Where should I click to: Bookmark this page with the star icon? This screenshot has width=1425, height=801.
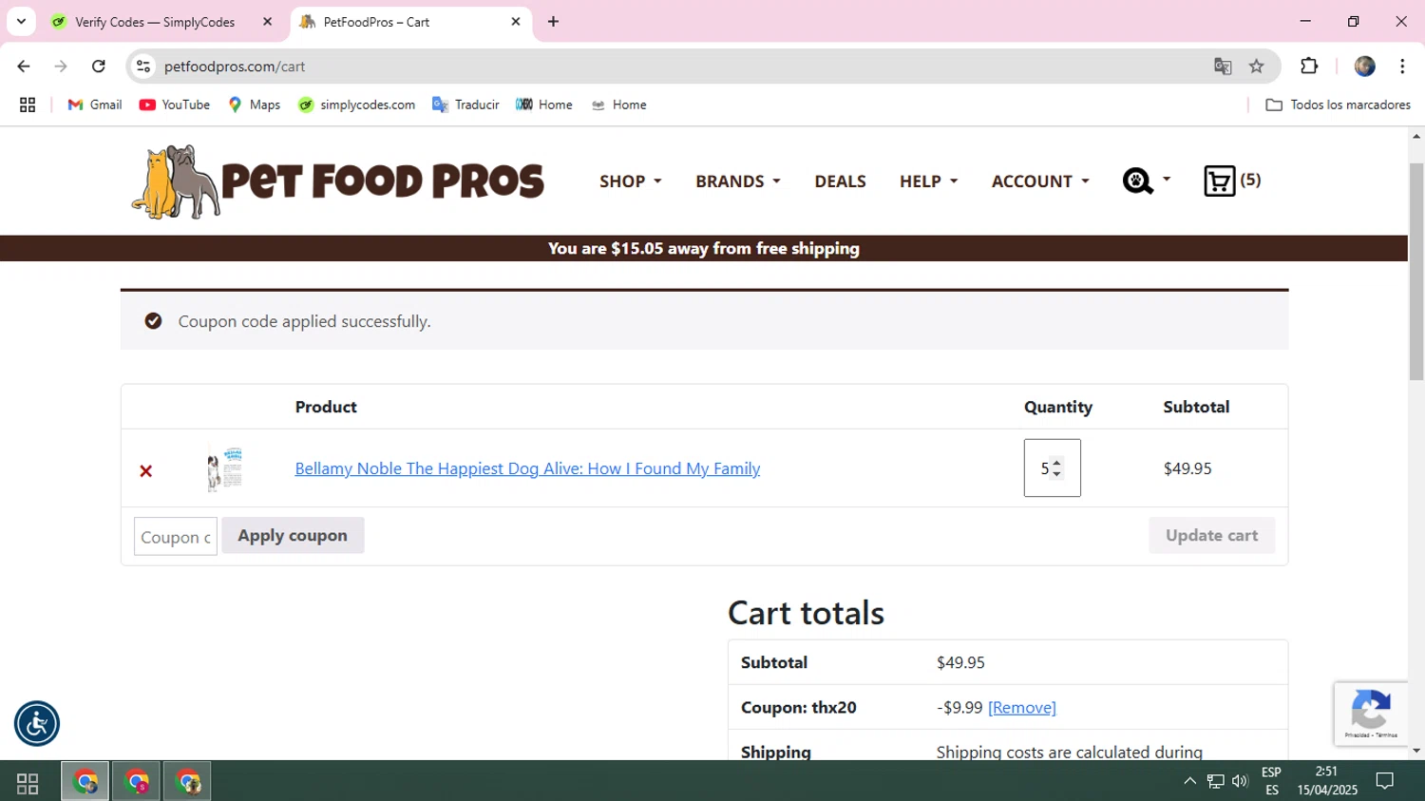[1257, 67]
